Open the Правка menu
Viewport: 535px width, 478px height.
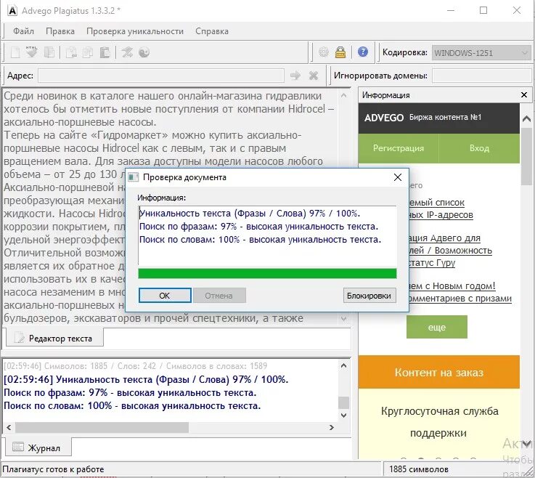(60, 31)
